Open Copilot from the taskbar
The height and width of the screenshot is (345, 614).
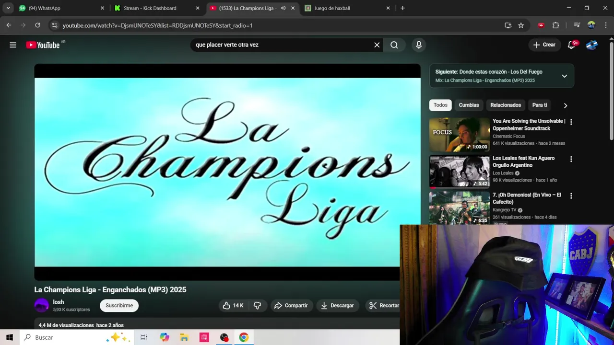tap(165, 337)
